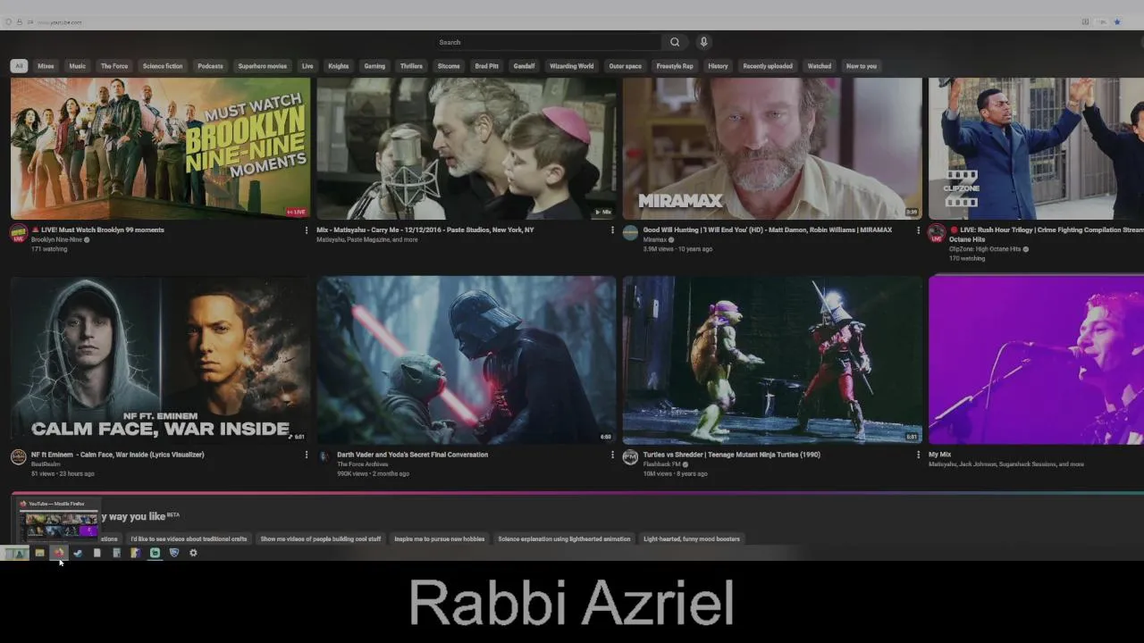The height and width of the screenshot is (643, 1144).
Task: Open the My Mix purple thumbnail
Action: coord(1036,360)
